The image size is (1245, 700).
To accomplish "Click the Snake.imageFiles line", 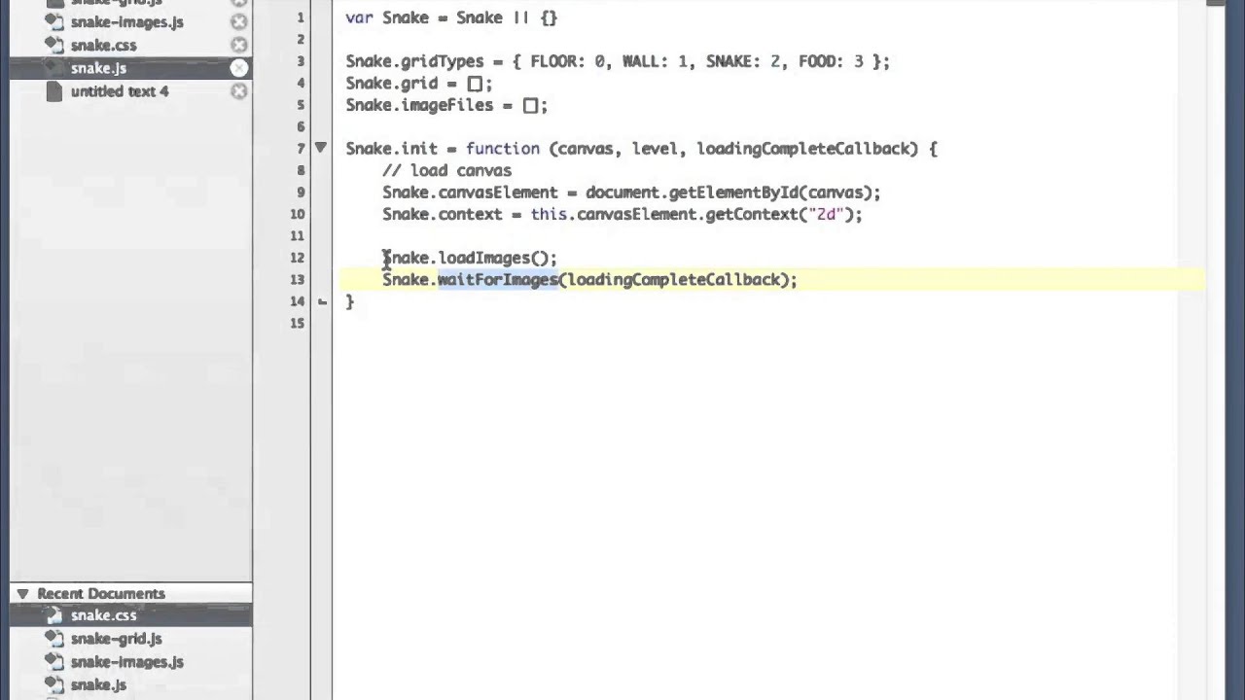I will click(x=446, y=105).
